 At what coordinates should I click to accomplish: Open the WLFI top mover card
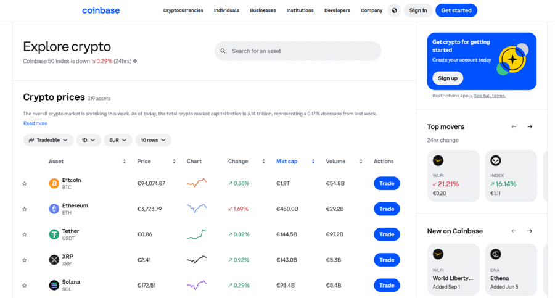453,176
